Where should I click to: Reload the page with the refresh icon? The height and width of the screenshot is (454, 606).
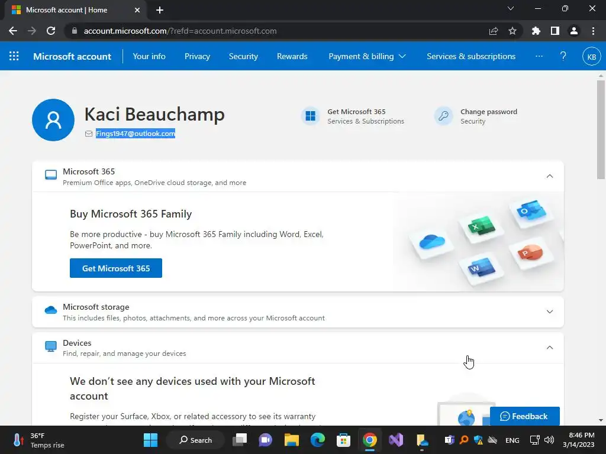tap(51, 31)
